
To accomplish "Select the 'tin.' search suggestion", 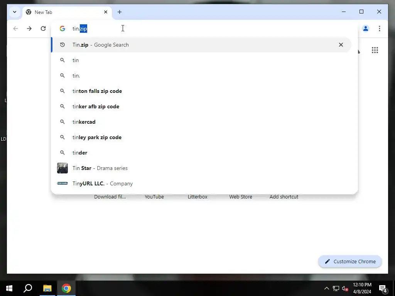I will [201, 76].
